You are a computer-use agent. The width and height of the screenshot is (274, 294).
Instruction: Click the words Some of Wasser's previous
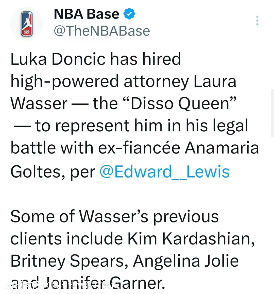pyautogui.click(x=114, y=216)
